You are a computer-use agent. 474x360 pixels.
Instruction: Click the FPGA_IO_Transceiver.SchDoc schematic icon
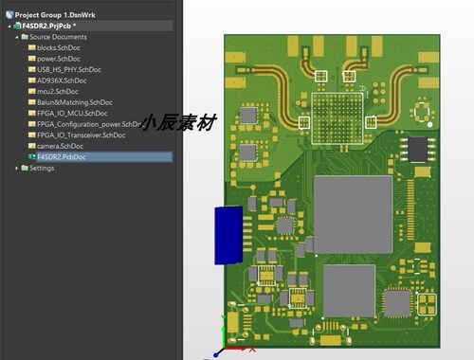tap(32, 135)
